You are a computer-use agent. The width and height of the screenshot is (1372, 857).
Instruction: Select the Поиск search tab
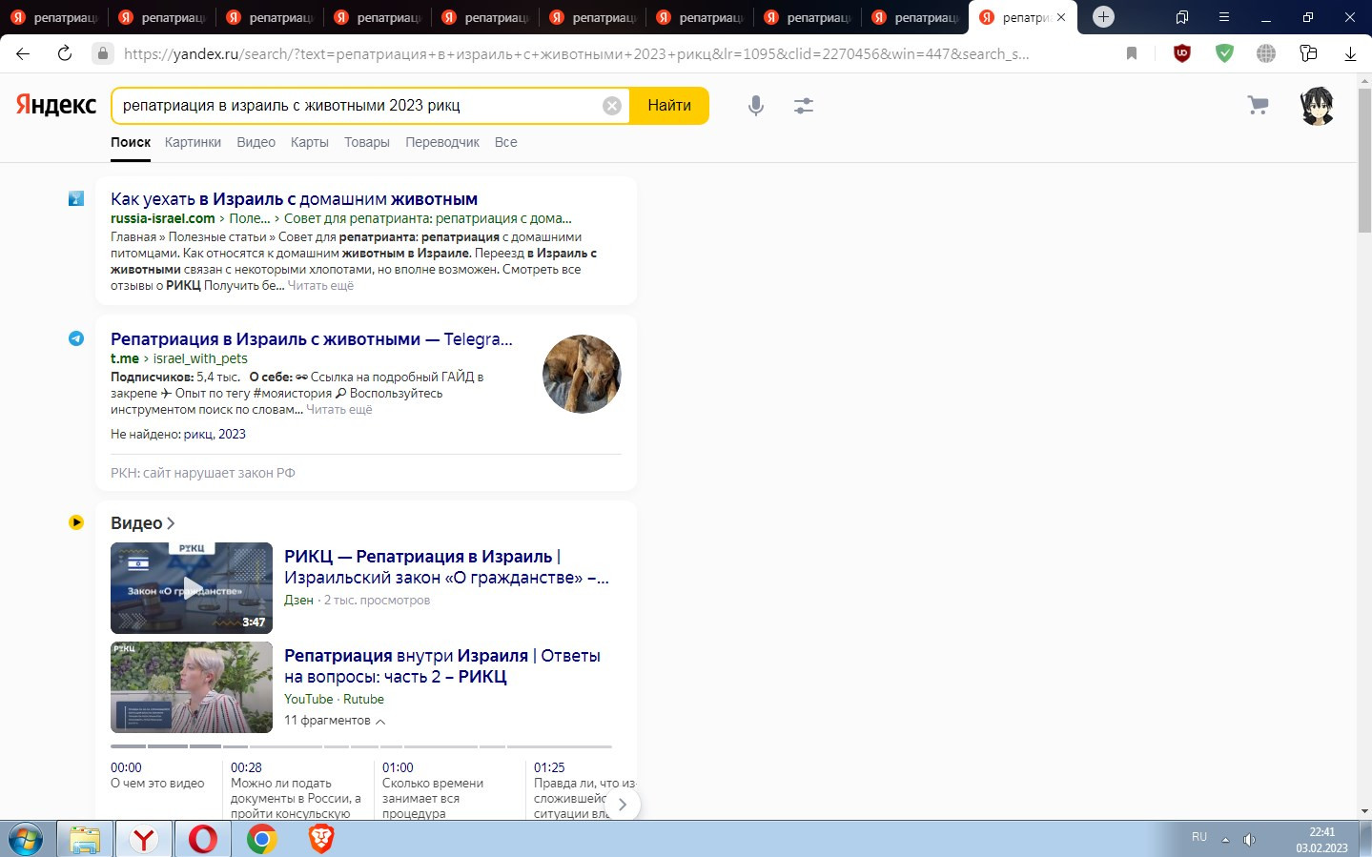click(131, 142)
